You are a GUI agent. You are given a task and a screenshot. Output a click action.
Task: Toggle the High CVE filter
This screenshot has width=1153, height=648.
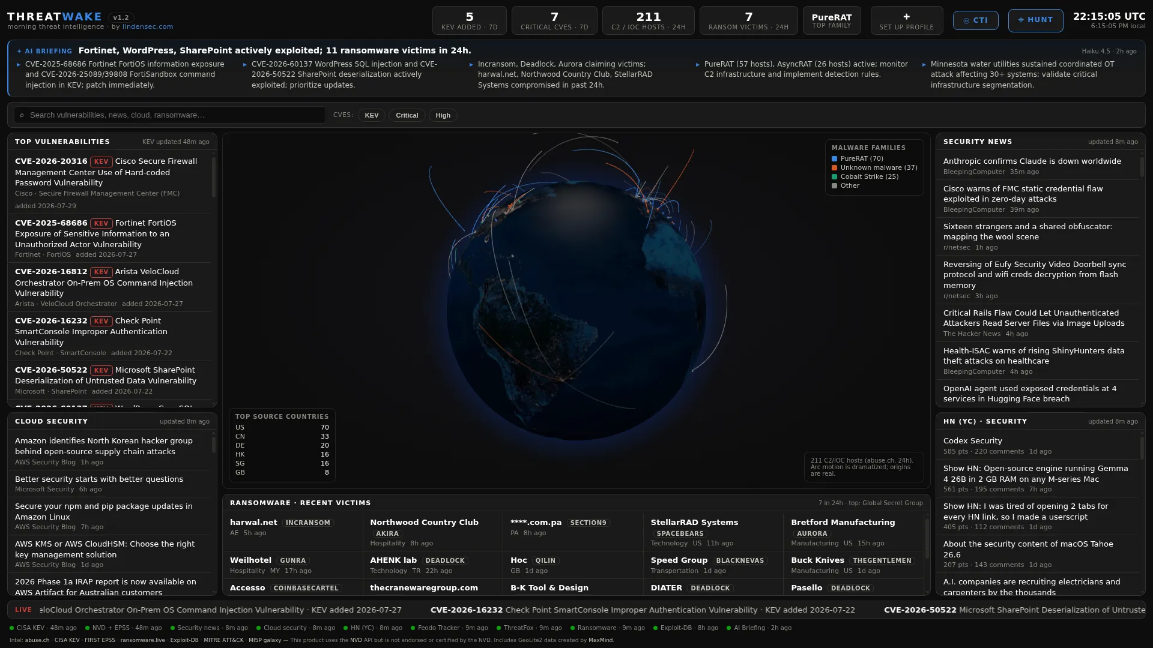coord(443,115)
